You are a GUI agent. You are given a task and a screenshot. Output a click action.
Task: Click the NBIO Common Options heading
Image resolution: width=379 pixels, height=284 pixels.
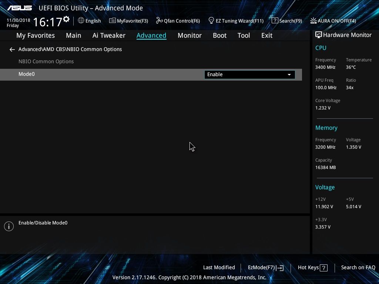[x=46, y=62]
